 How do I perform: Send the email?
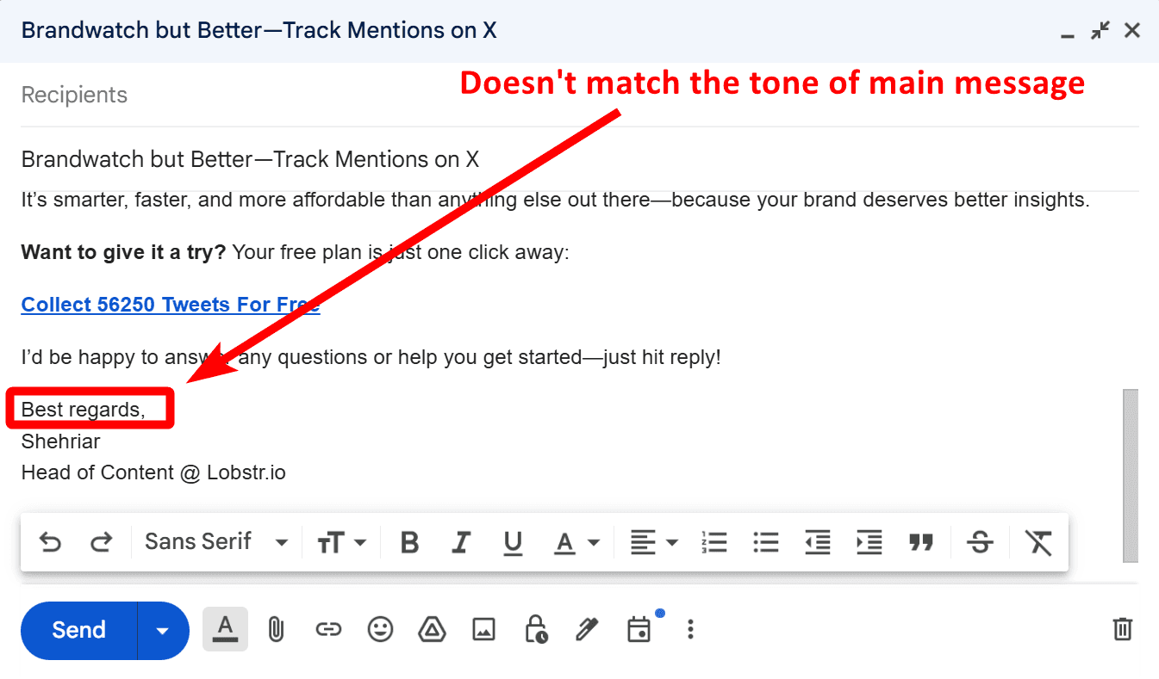[x=78, y=630]
